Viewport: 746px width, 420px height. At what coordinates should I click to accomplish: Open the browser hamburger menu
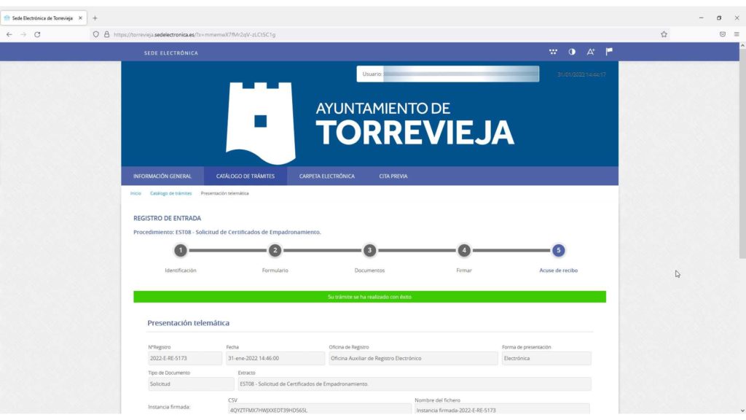[737, 34]
